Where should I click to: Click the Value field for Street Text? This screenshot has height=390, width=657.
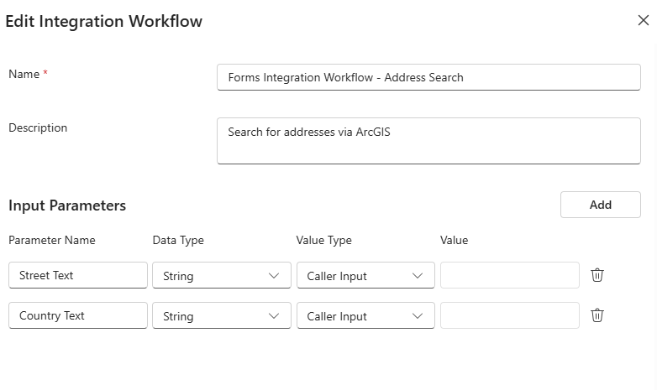509,275
